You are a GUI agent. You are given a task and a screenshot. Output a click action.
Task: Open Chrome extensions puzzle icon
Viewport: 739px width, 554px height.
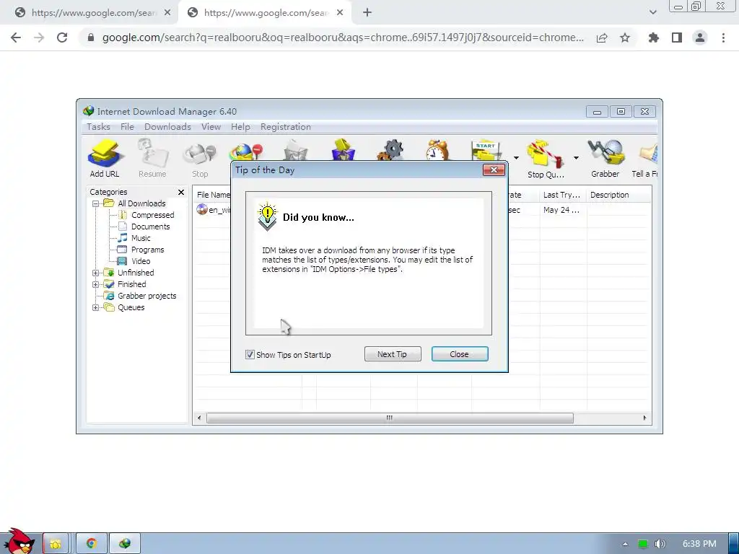[x=654, y=38]
